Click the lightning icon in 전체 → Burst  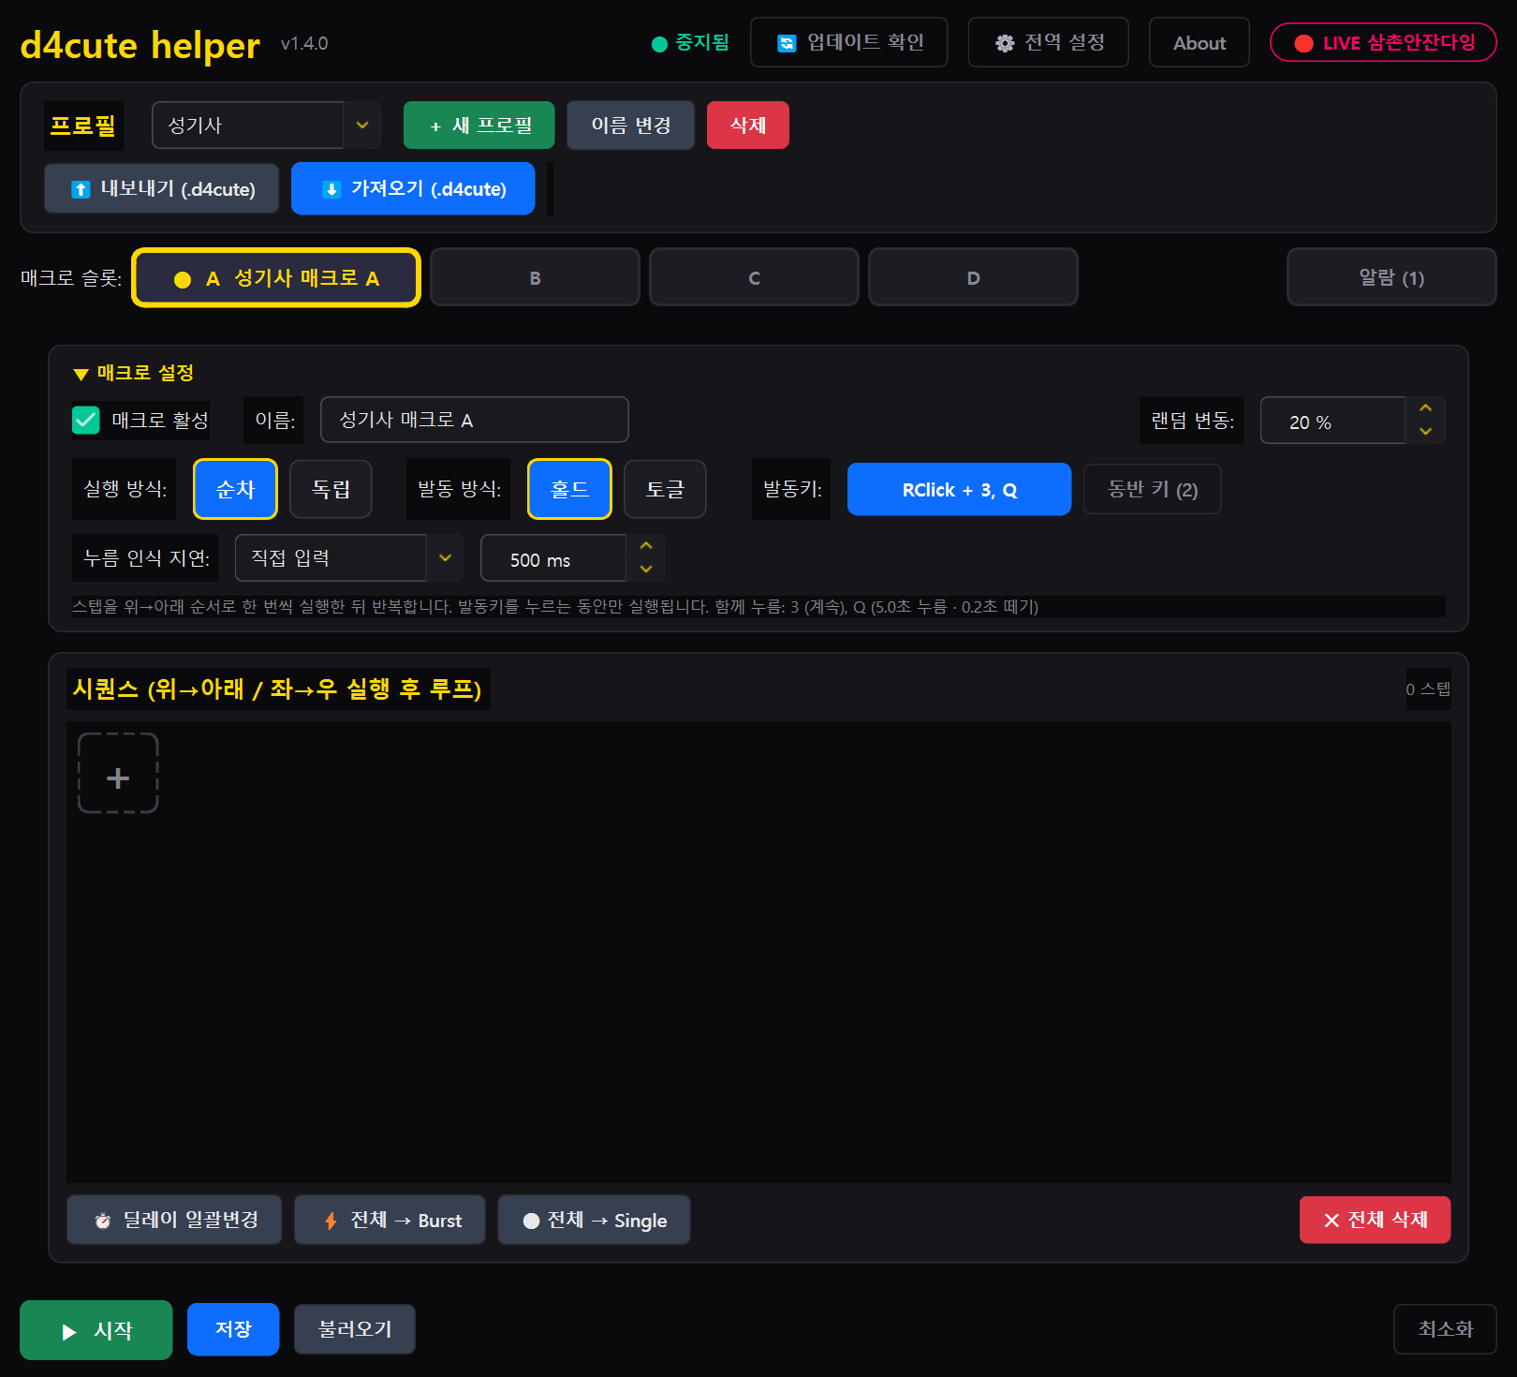pos(331,1221)
